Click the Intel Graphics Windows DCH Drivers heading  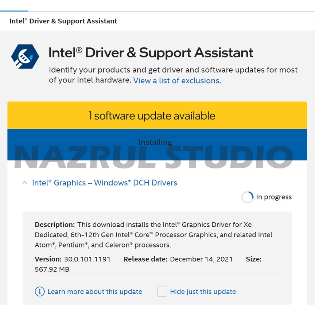[x=105, y=182]
